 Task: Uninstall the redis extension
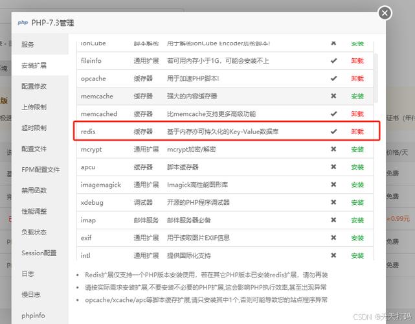(x=357, y=132)
